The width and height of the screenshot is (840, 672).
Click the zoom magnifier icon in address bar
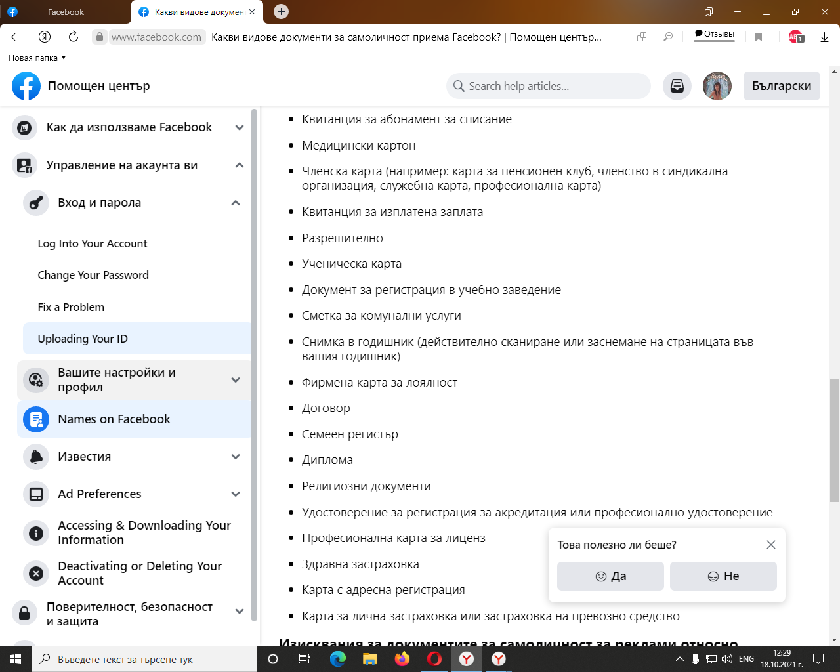pyautogui.click(x=668, y=37)
